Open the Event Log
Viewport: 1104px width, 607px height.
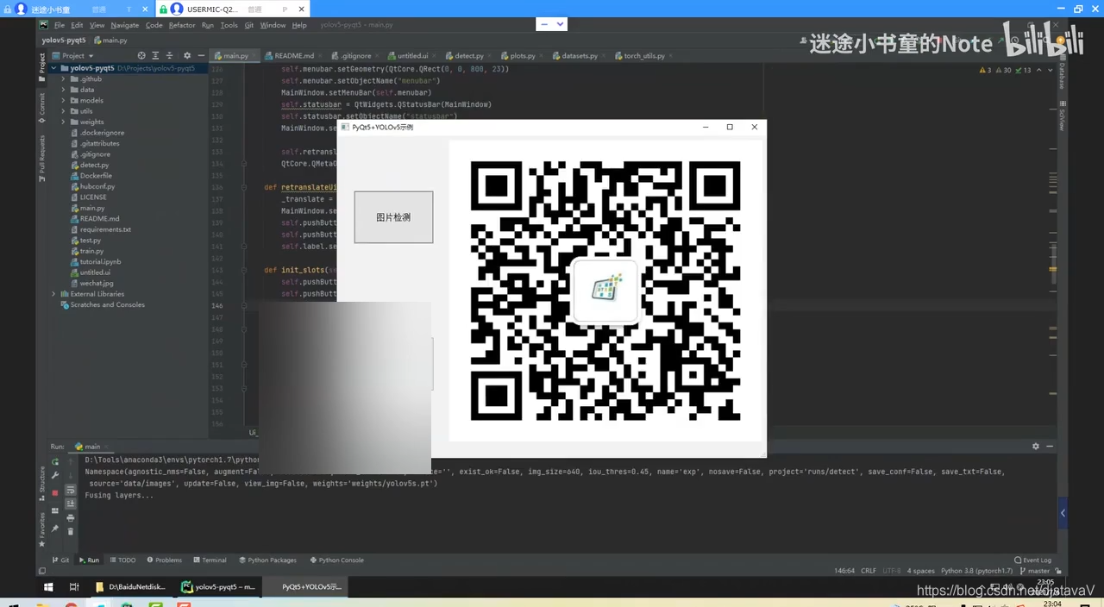(x=1033, y=560)
